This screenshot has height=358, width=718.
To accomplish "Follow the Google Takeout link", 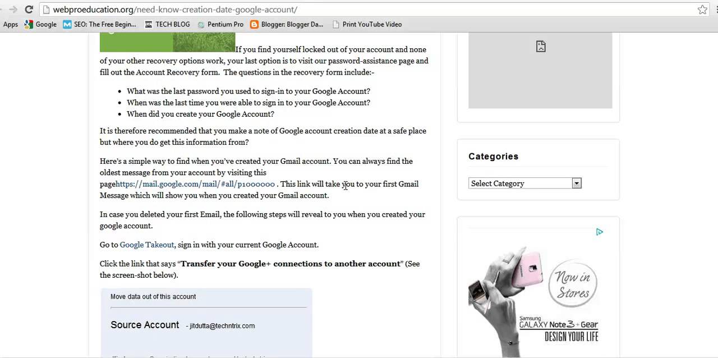I will coord(147,245).
